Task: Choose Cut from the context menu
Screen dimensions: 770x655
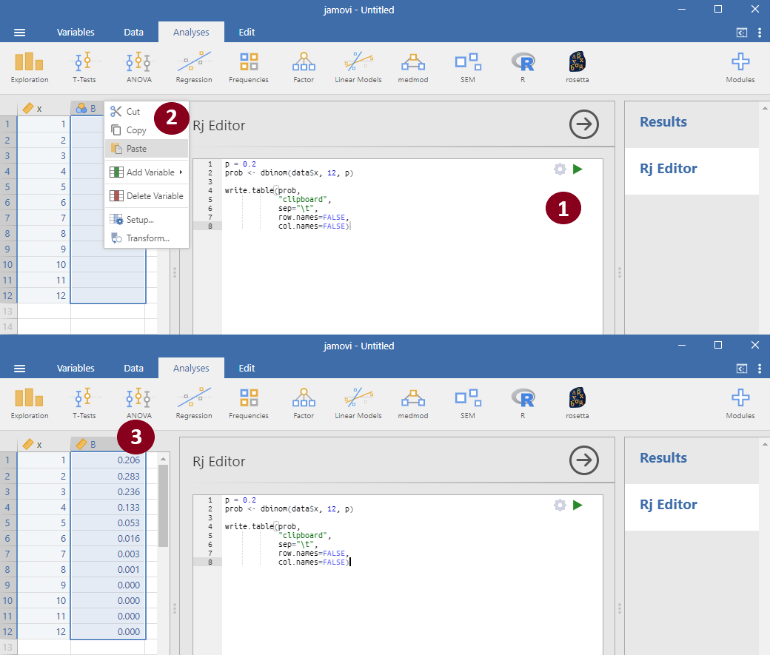Action: point(147,112)
